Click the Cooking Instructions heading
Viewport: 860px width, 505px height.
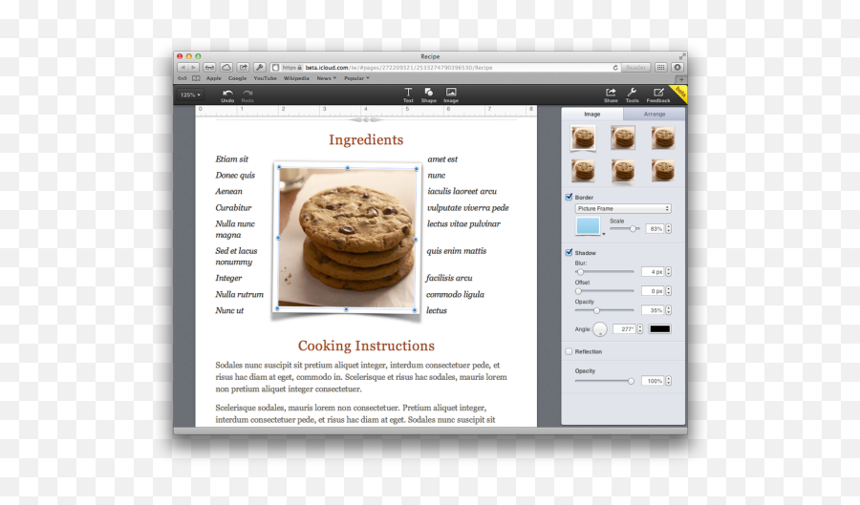[x=366, y=346]
